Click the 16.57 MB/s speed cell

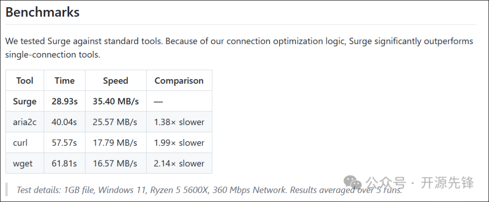(x=115, y=164)
